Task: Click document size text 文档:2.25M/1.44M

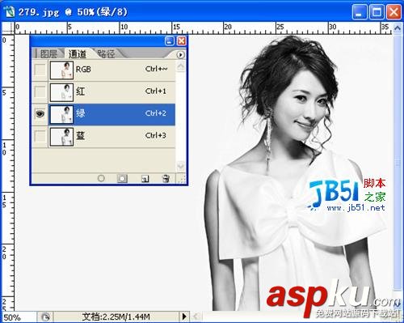Action: [x=116, y=317]
